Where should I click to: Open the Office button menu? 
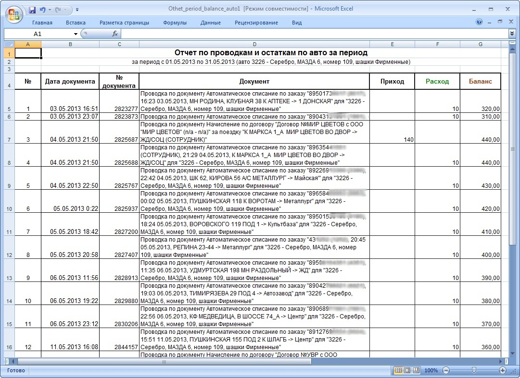15,13
